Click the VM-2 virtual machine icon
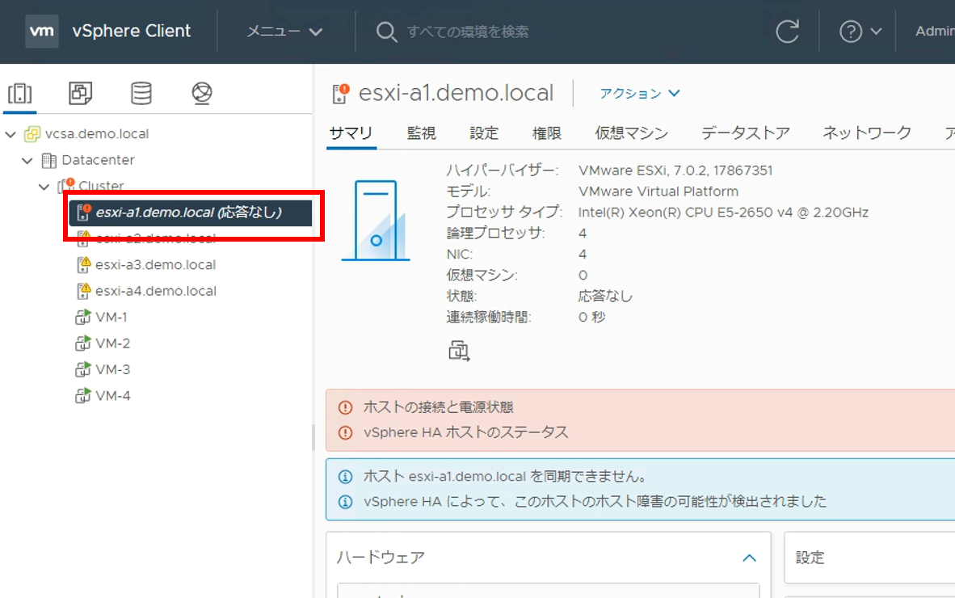 (x=83, y=343)
